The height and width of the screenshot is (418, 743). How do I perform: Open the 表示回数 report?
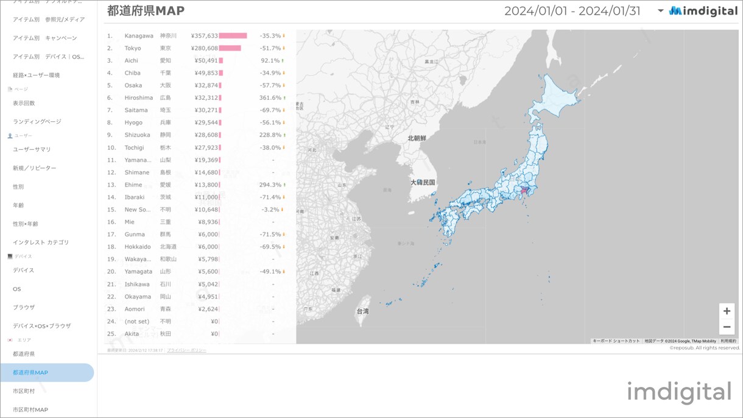tap(24, 104)
